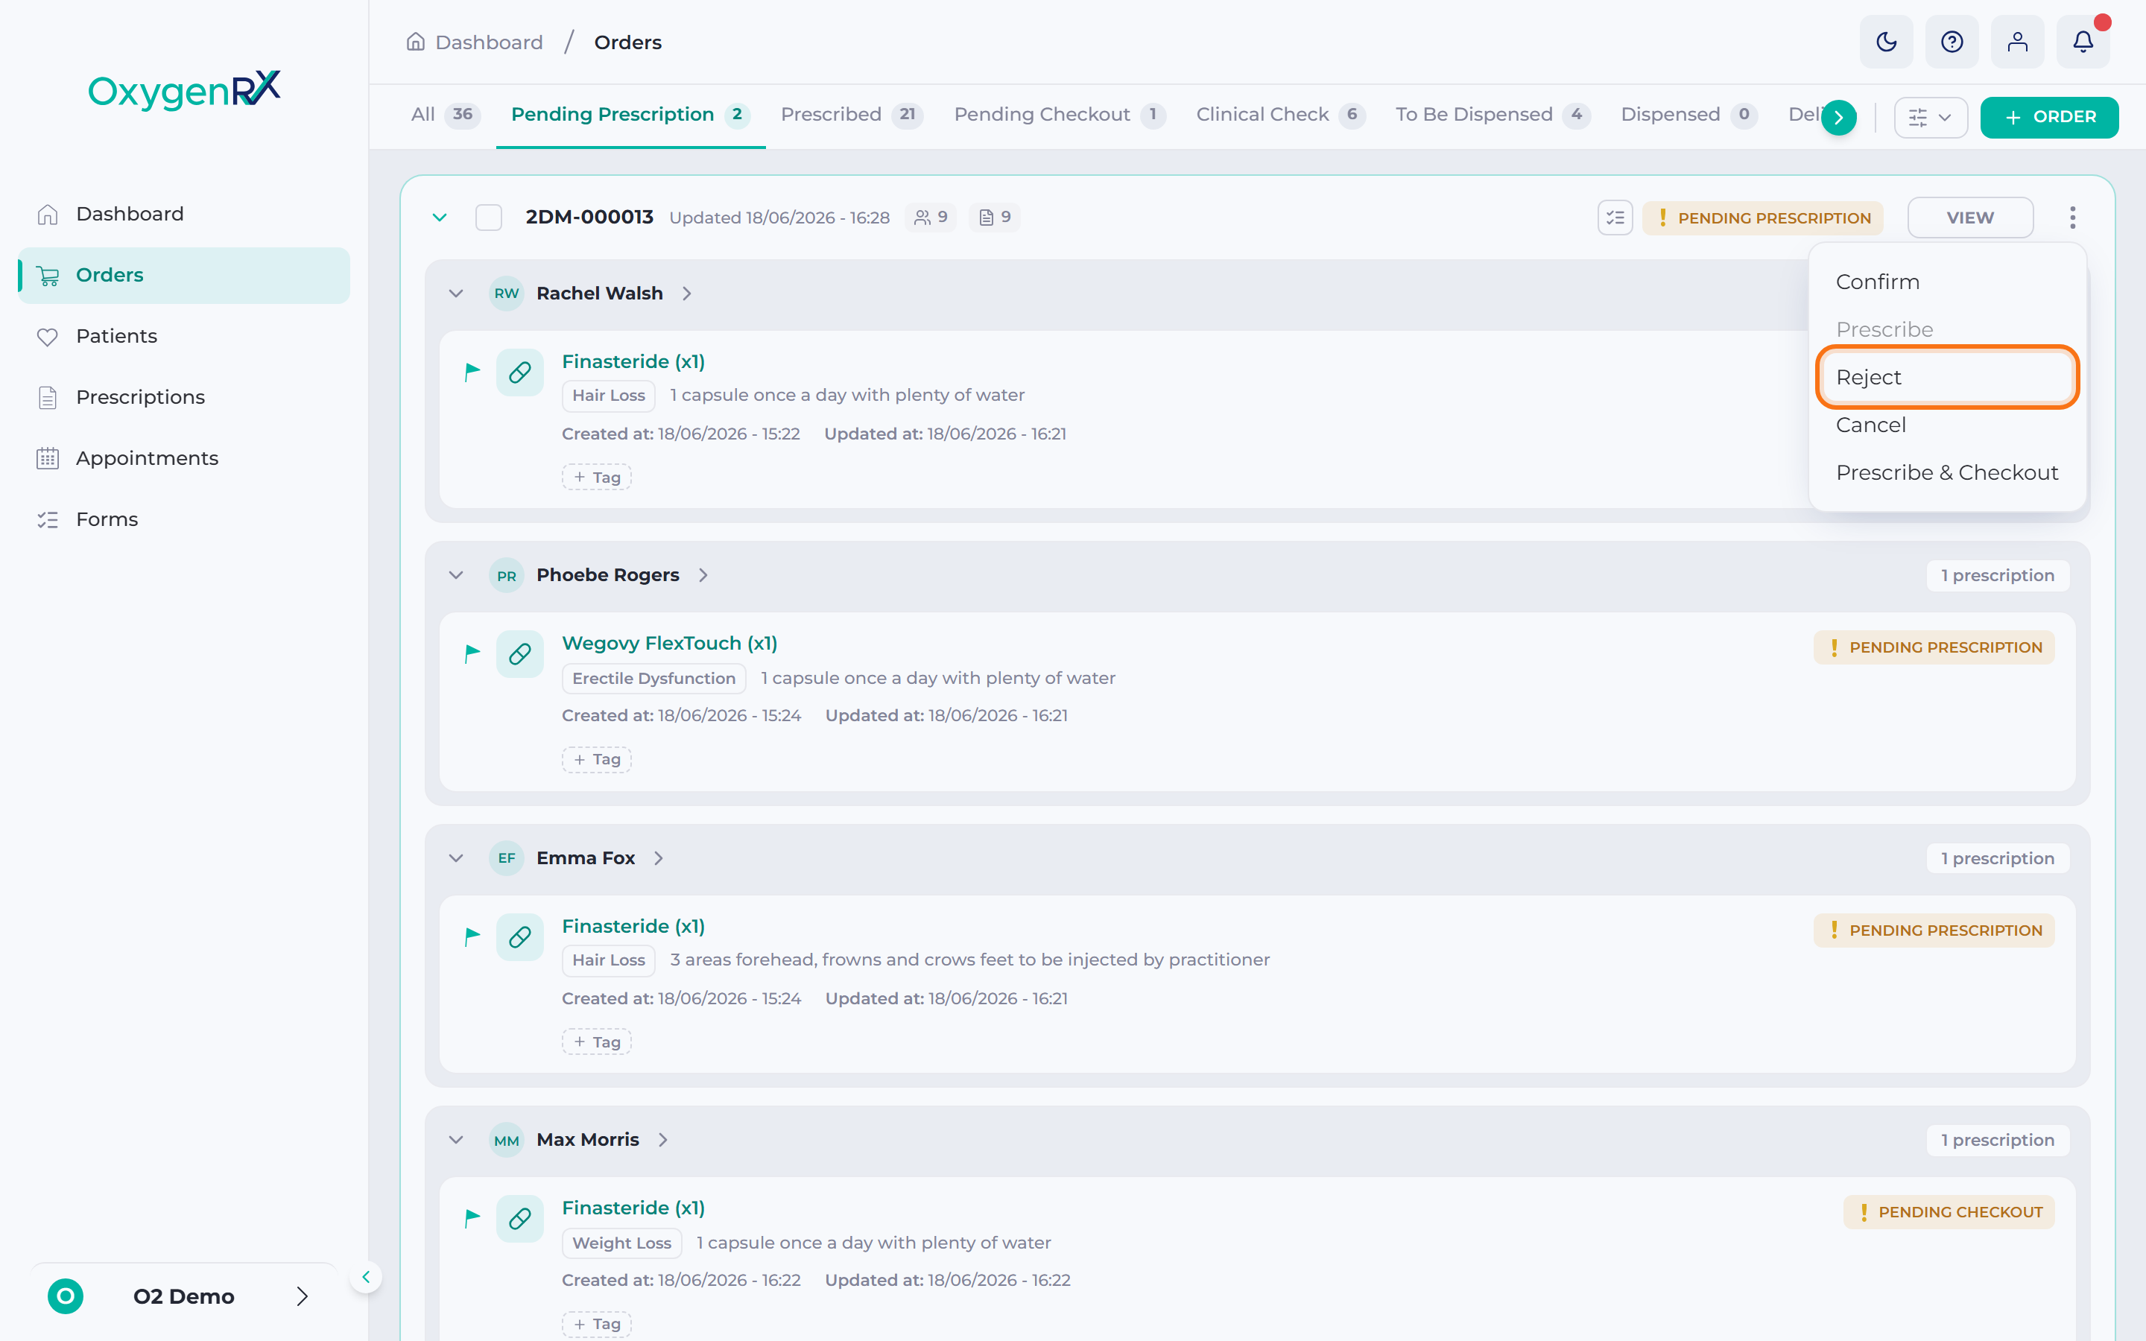Open Phoebe Rogers patient details arrow
This screenshot has height=1341, width=2146.
pos(703,576)
